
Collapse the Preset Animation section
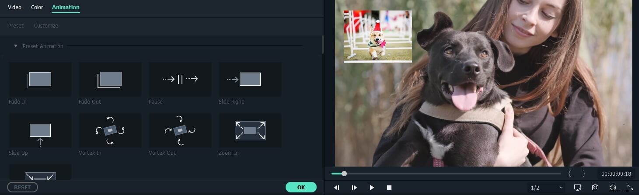(16, 46)
